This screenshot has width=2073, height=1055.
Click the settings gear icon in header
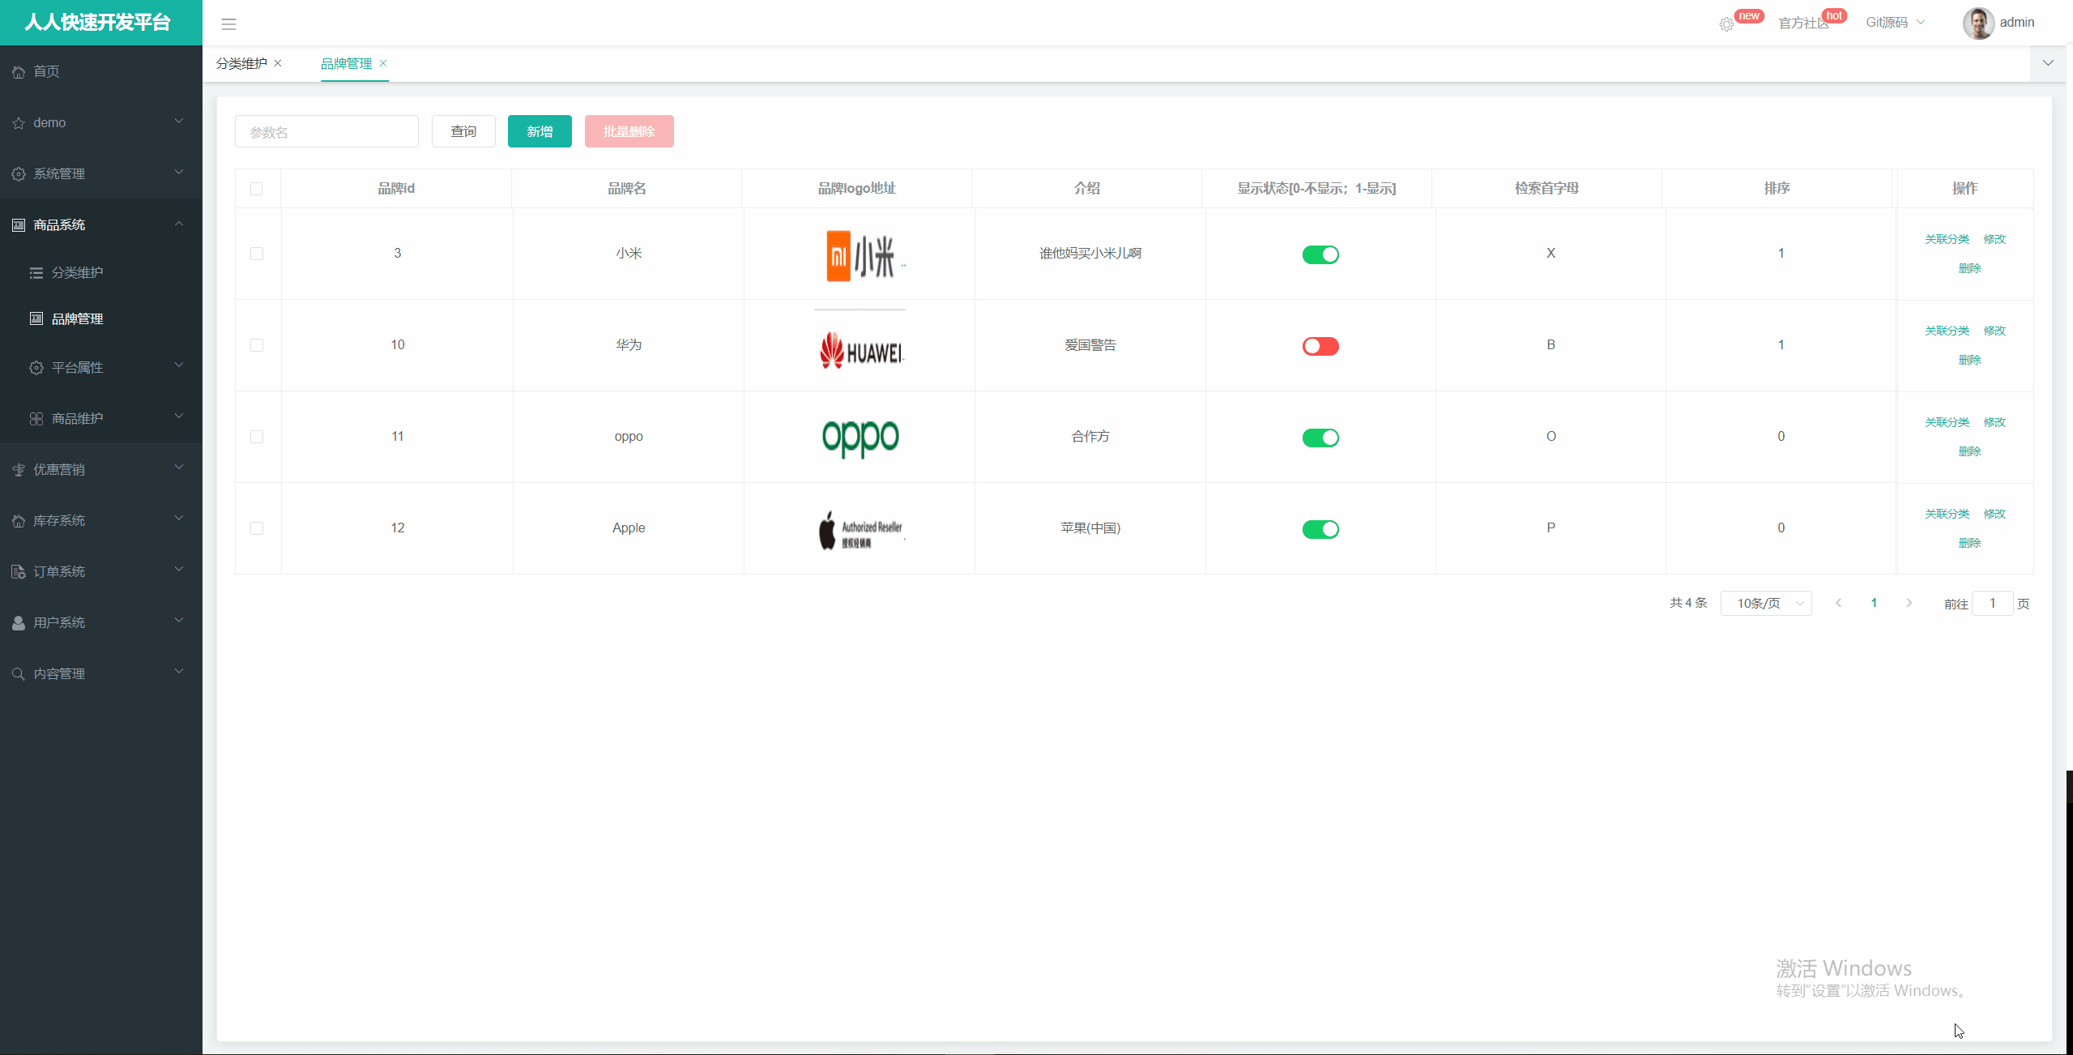(x=1726, y=24)
